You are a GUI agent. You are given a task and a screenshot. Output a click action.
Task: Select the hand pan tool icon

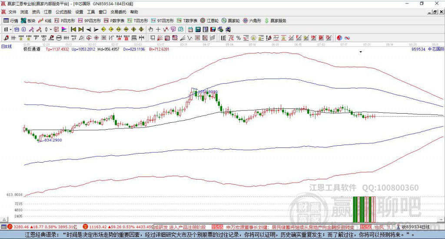coord(151,29)
